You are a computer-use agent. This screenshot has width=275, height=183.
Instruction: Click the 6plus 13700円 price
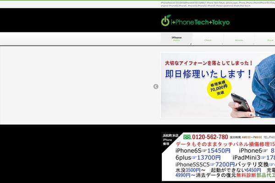coord(198,157)
